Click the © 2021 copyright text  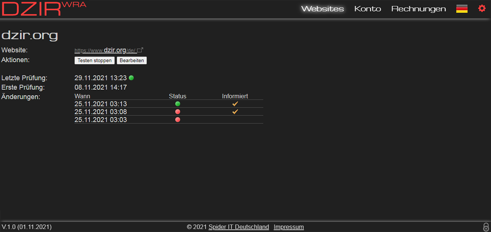(197, 227)
